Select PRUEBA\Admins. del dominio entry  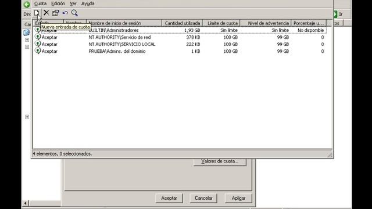[117, 51]
